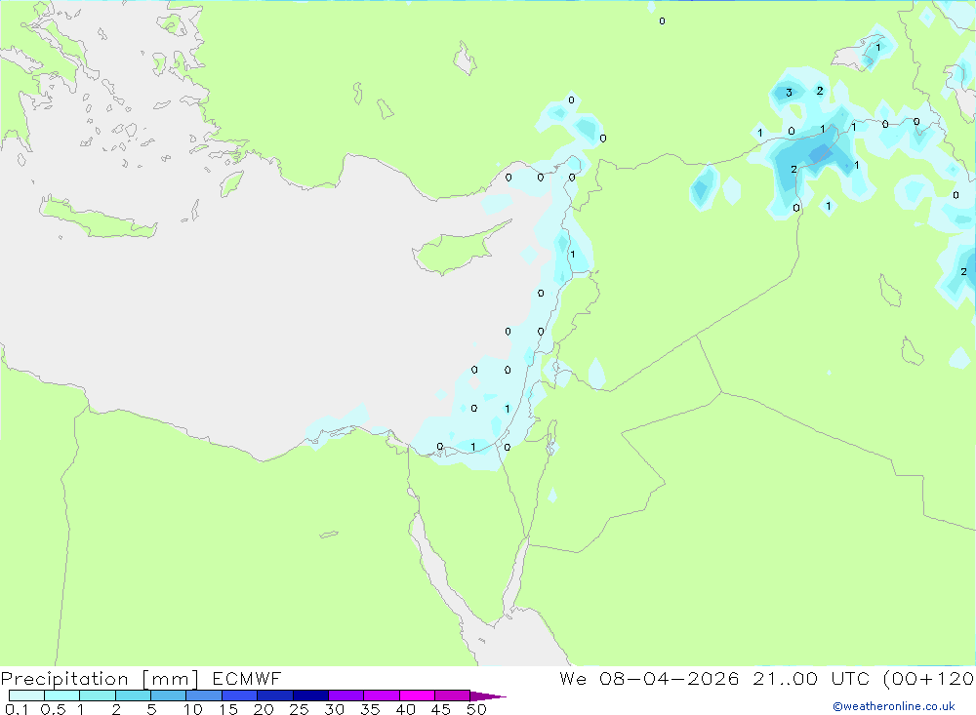Pick the 15–20 mm legend swatch
This screenshot has width=976, height=715.
pos(240,695)
